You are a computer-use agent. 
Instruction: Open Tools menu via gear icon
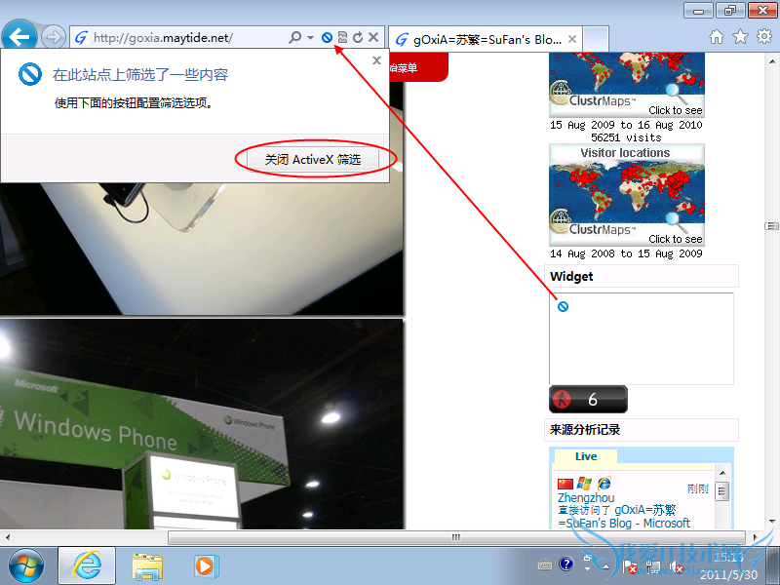pos(764,36)
